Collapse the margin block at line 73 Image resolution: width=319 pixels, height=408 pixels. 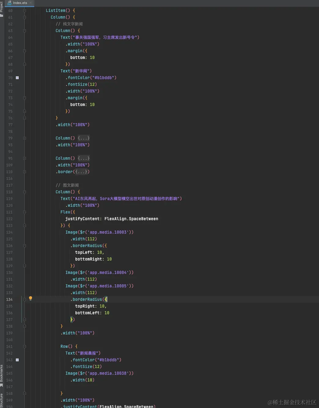pos(24,98)
